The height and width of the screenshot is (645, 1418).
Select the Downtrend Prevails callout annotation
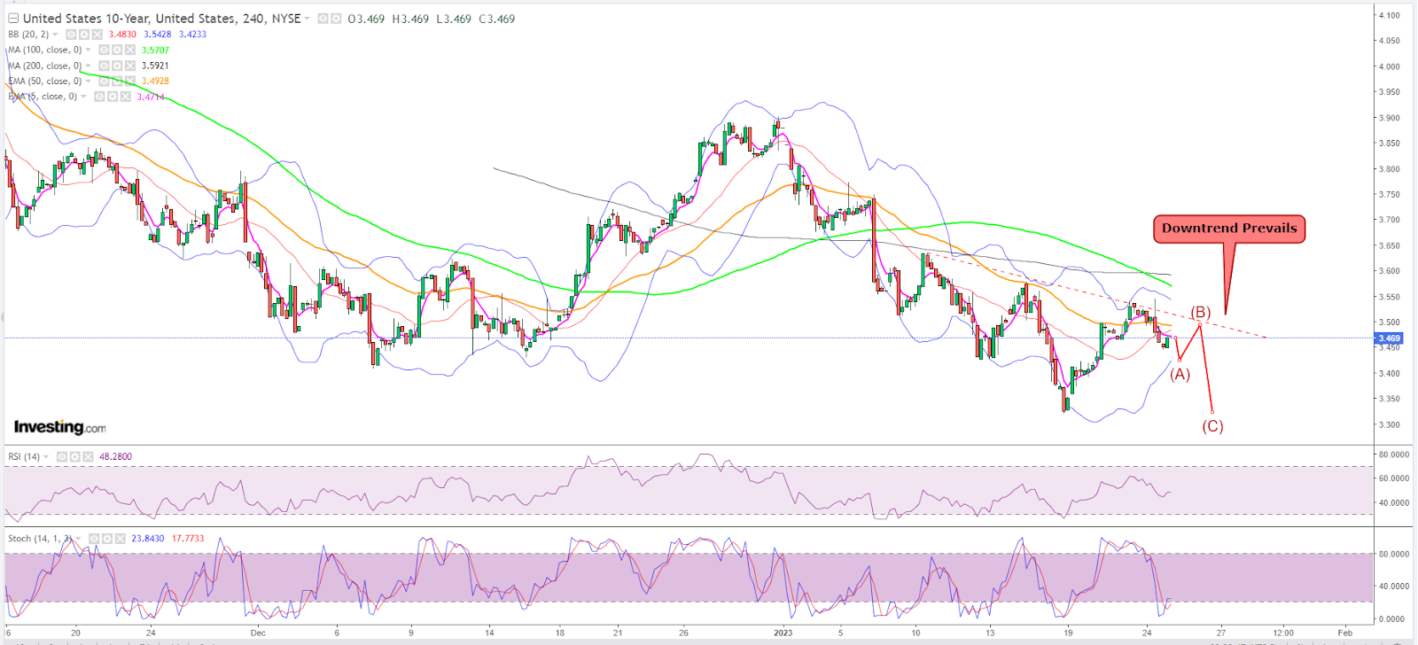pyautogui.click(x=1228, y=229)
